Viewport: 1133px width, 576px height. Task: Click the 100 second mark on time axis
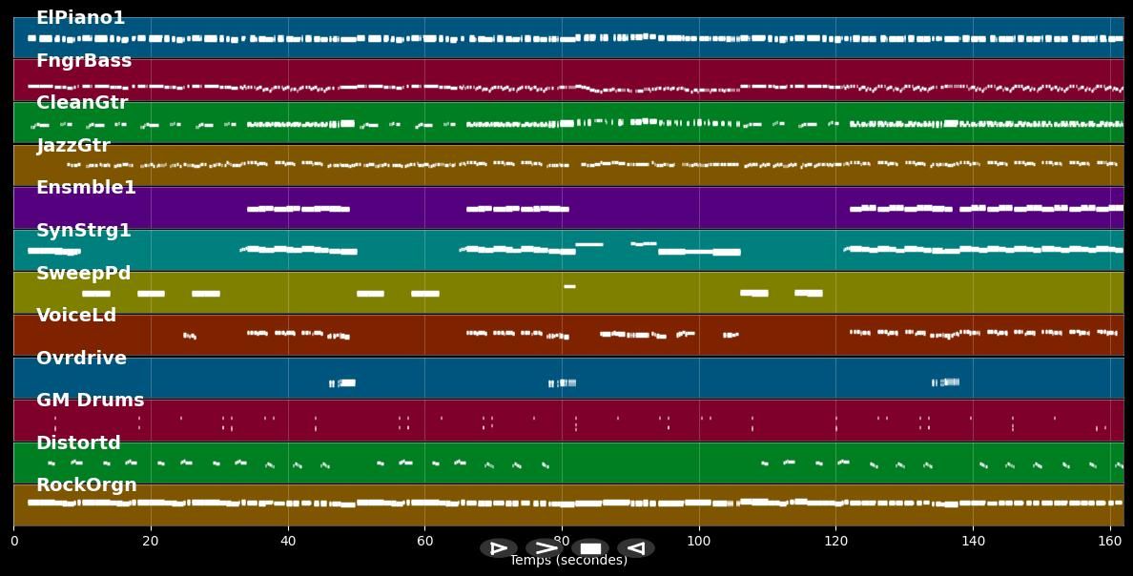click(699, 541)
